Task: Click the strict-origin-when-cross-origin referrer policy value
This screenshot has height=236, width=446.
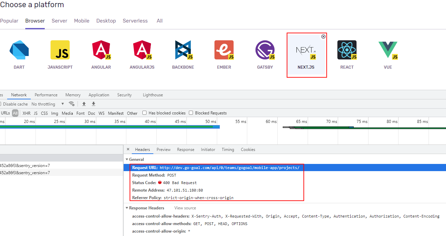Action: (x=198, y=198)
